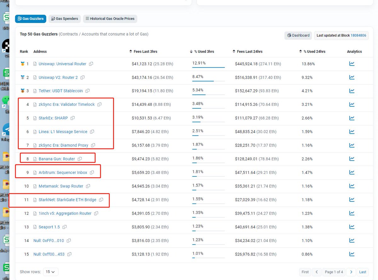Copy the StarkEx: SHARP address
This screenshot has width=378, height=280.
[x=73, y=118]
